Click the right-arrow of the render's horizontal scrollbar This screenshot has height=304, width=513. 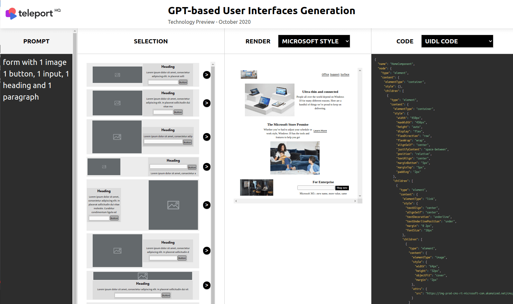355,201
